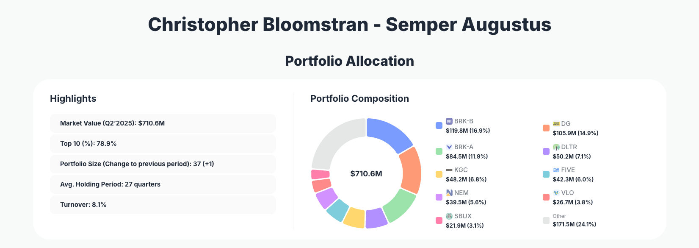Click the NEM ticker logo icon
Image resolution: width=699 pixels, height=248 pixels.
click(449, 193)
